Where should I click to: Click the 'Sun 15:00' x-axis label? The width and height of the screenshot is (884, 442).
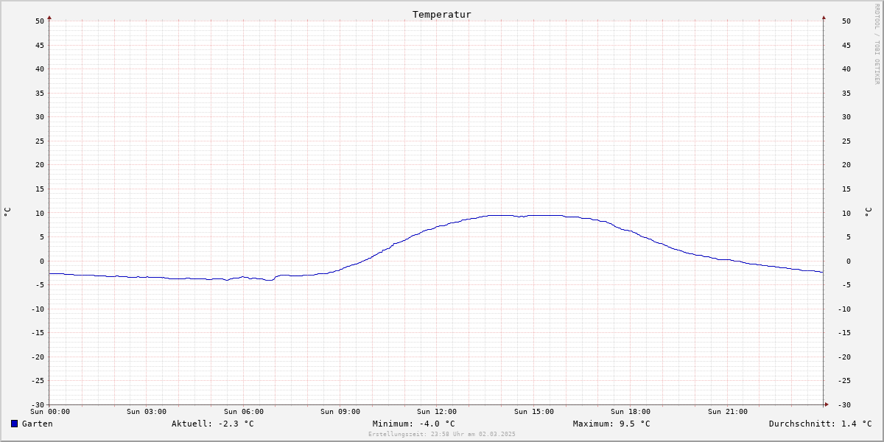pyautogui.click(x=534, y=412)
